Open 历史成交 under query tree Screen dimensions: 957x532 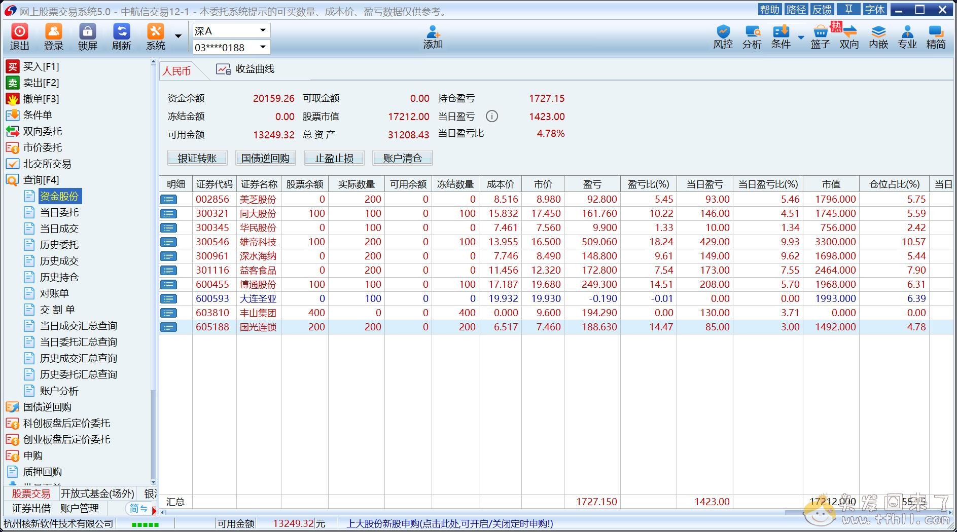click(52, 261)
